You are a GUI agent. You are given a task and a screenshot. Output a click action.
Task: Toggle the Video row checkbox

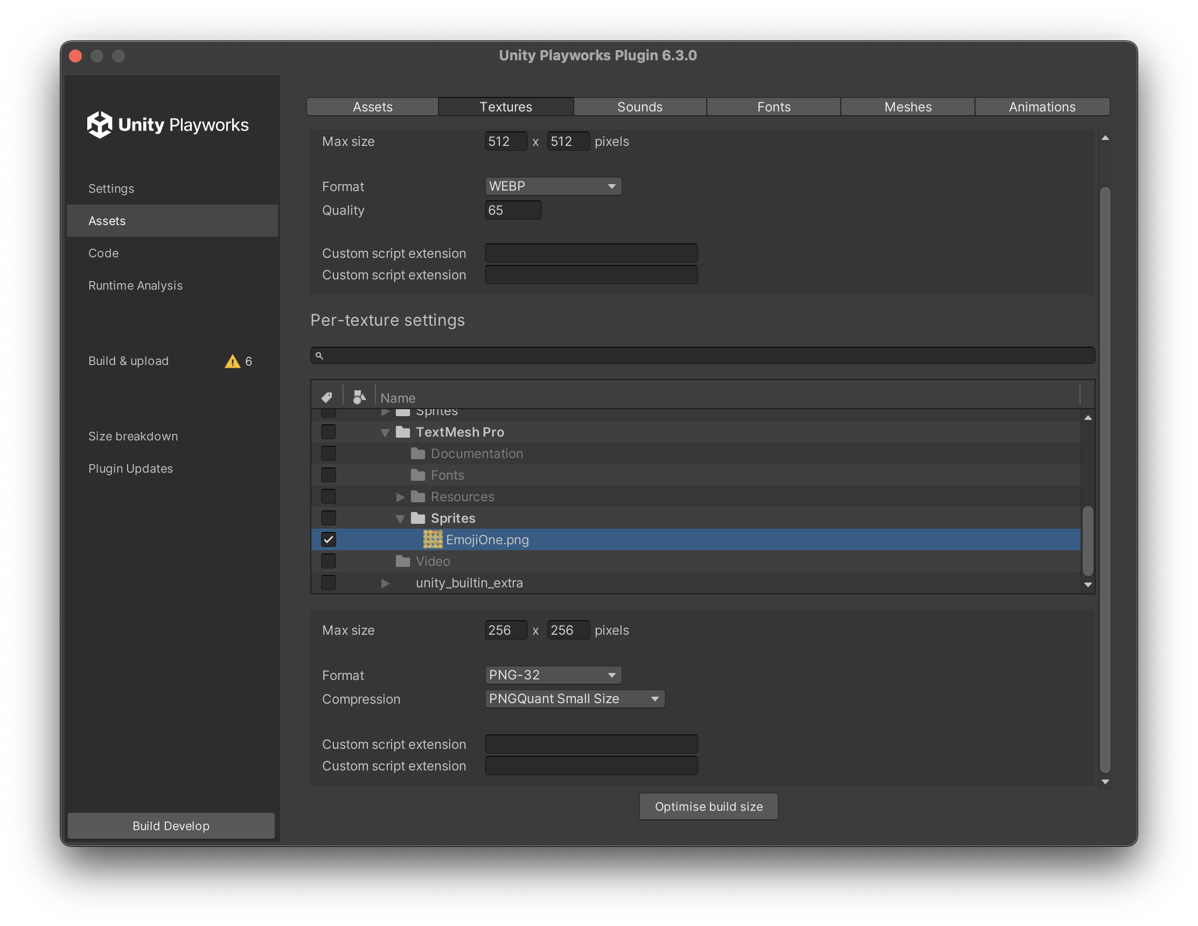point(329,562)
